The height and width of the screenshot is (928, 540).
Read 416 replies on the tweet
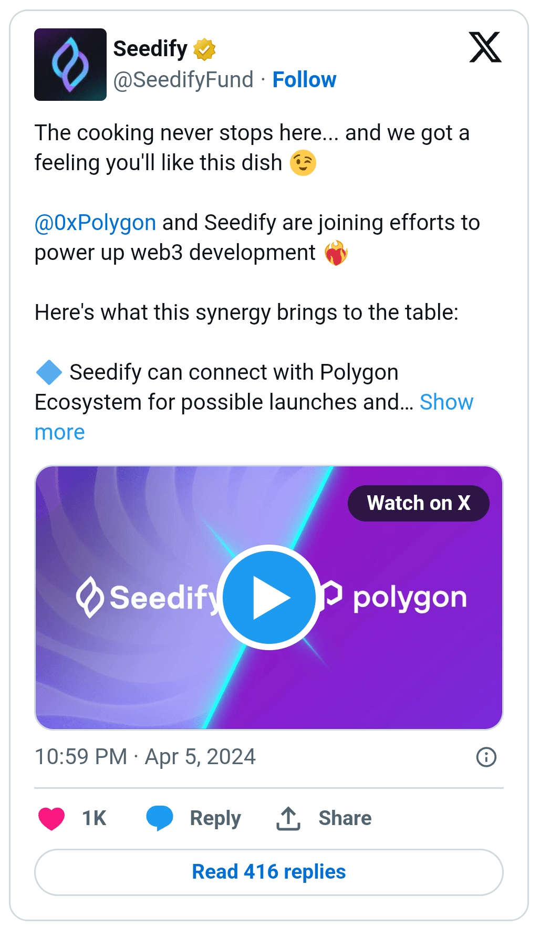[x=269, y=872]
